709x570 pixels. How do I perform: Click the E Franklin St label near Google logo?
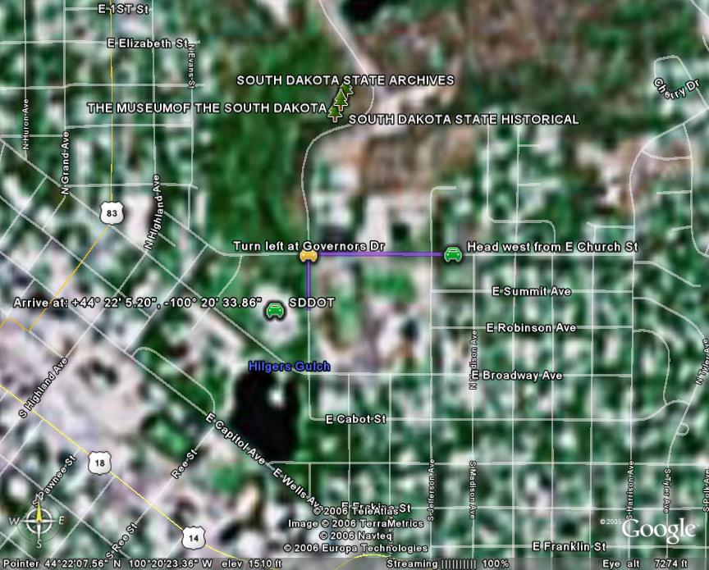(569, 546)
